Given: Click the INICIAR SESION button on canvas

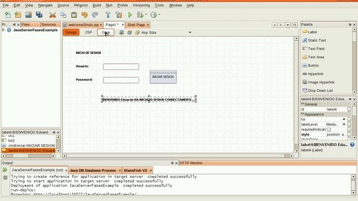Looking at the screenshot, I should pos(163,77).
